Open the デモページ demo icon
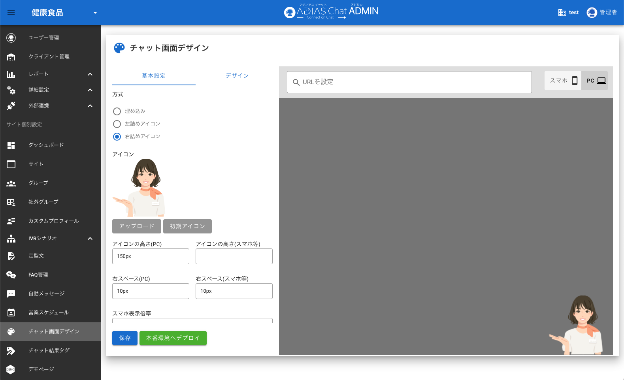 (11, 370)
